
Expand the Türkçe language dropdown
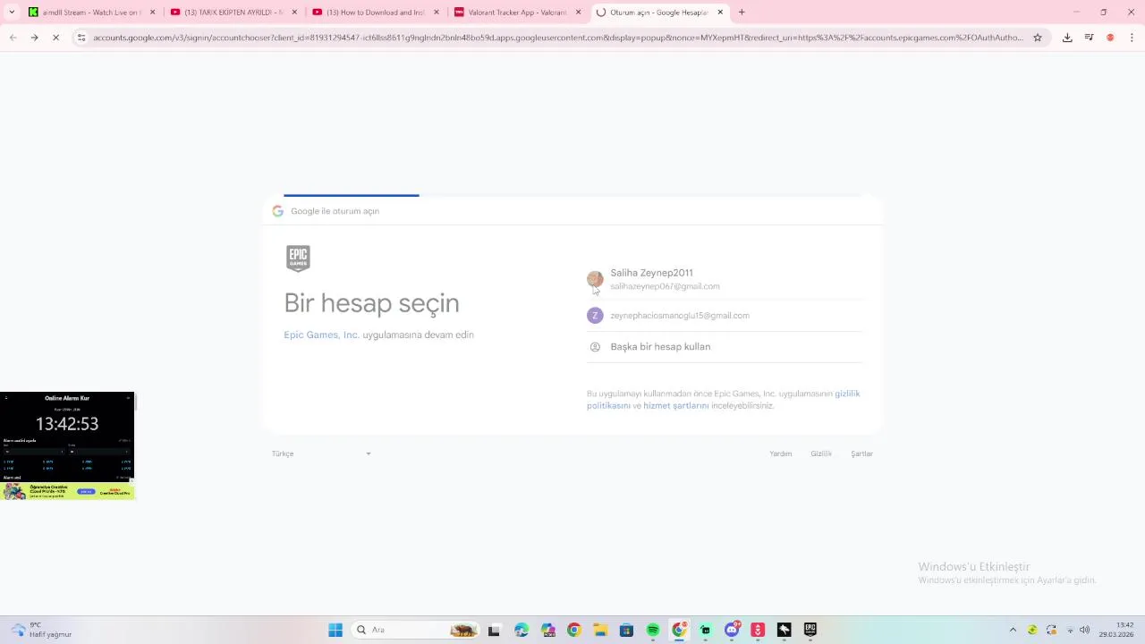pyautogui.click(x=321, y=453)
